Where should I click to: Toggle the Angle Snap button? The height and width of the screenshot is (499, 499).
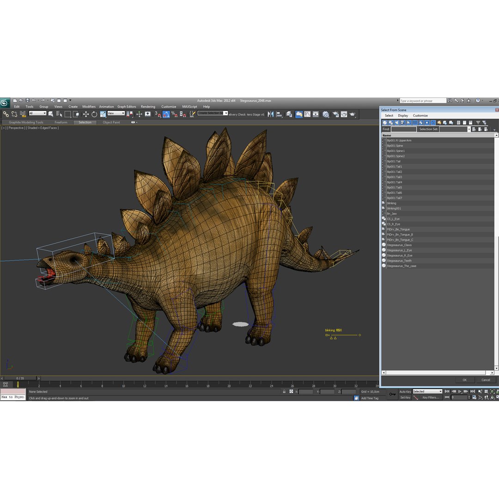click(x=166, y=114)
